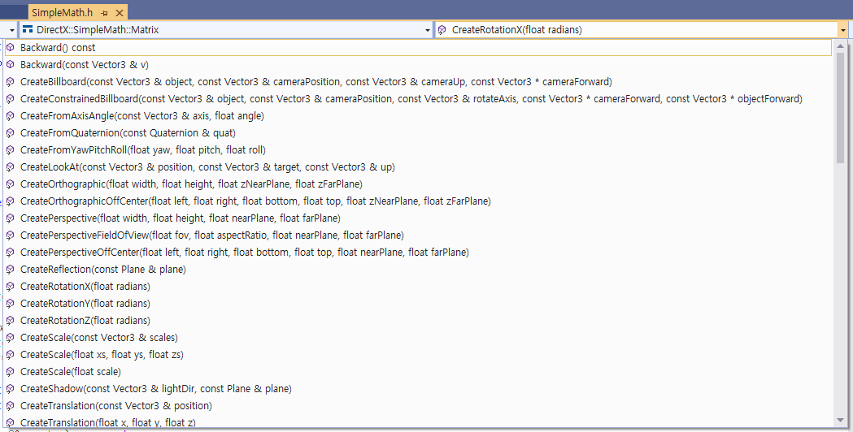Go to CreateShadow member entry
The image size is (853, 432).
pyautogui.click(x=418, y=388)
